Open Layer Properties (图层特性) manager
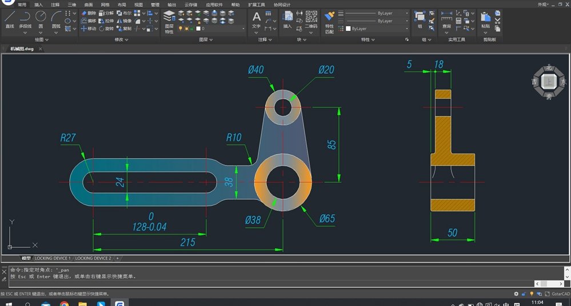This screenshot has height=306, width=571. click(x=169, y=22)
